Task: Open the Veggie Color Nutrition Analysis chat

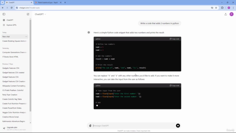Action: (15, 112)
